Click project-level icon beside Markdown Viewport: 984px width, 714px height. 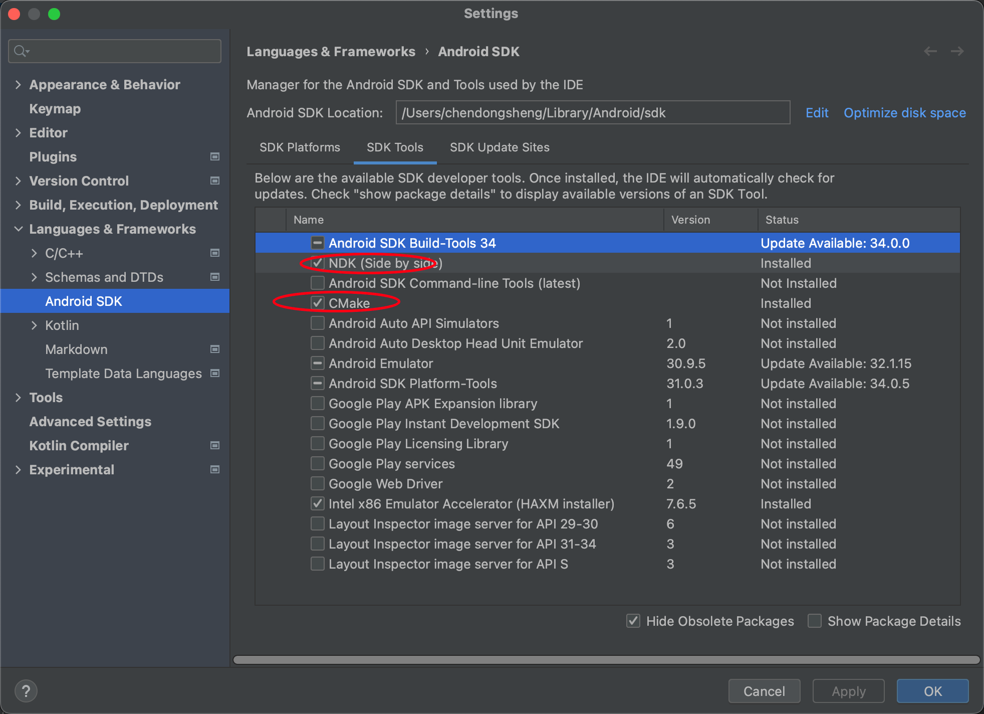215,349
